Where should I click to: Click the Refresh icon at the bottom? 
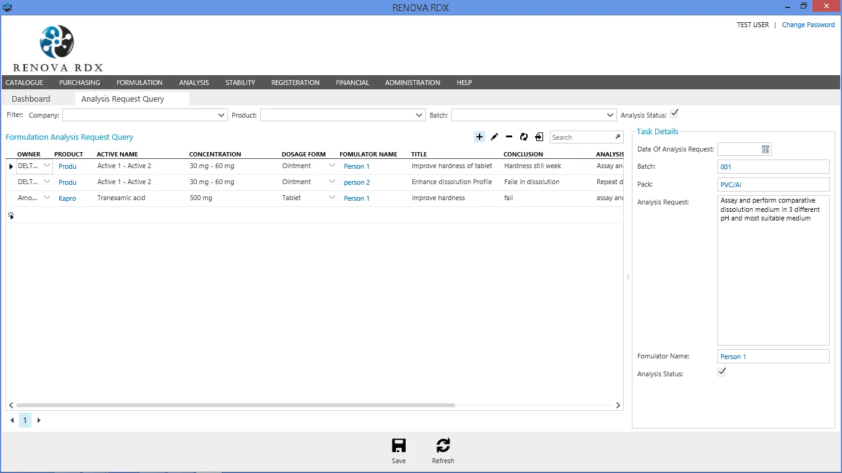[x=443, y=445]
